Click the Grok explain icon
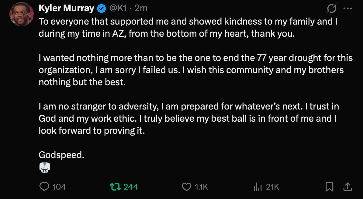Image resolution: width=363 pixels, height=199 pixels. [331, 9]
